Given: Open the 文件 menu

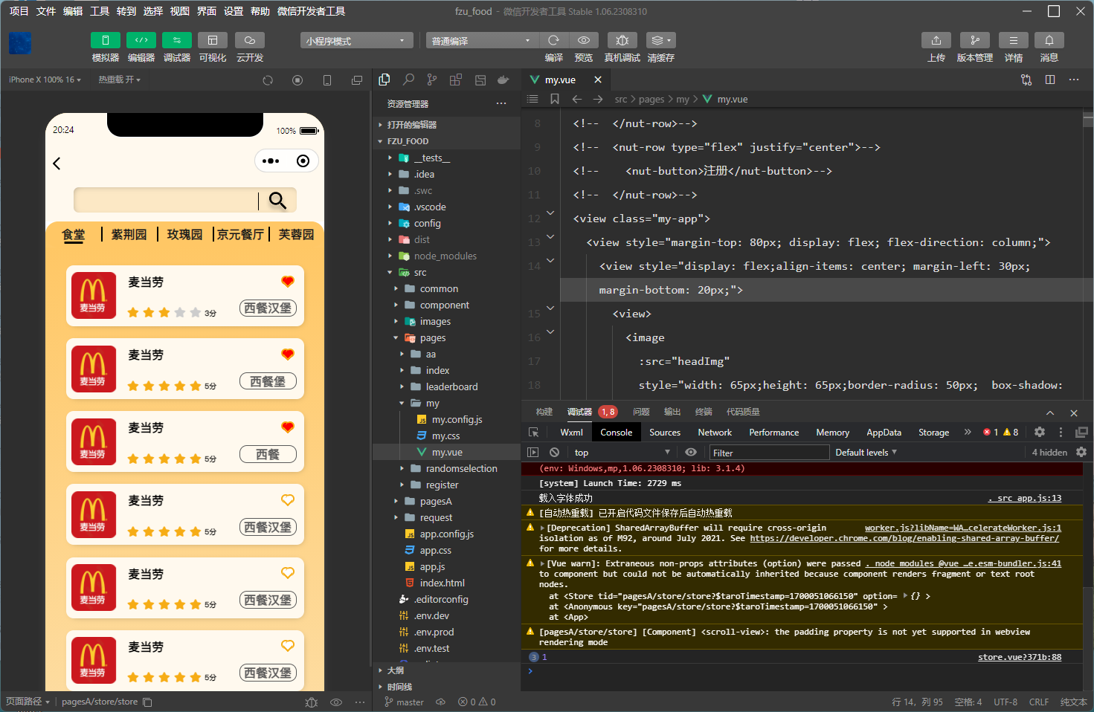Looking at the screenshot, I should (46, 11).
